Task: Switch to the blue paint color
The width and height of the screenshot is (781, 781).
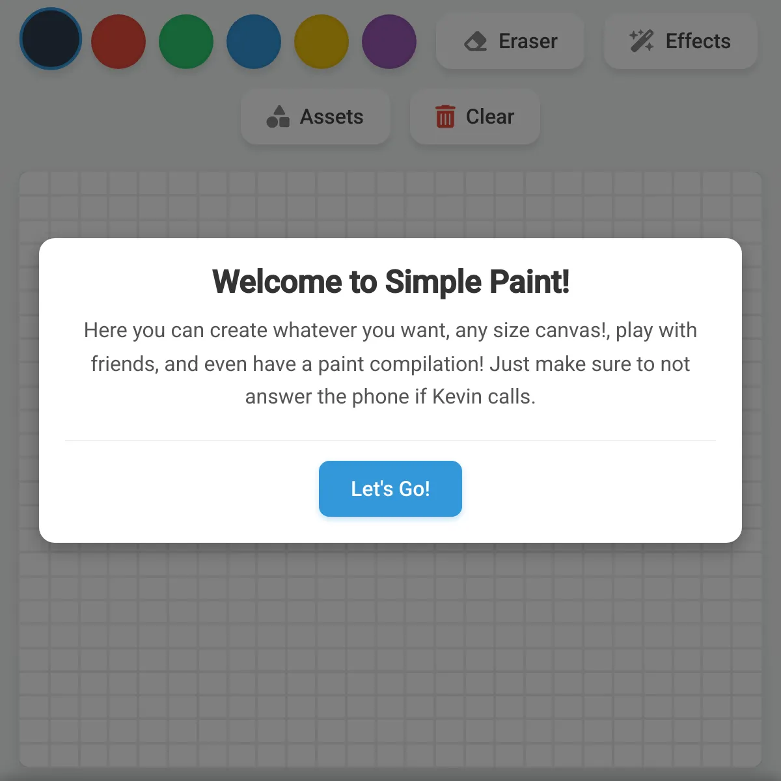Action: (x=254, y=42)
